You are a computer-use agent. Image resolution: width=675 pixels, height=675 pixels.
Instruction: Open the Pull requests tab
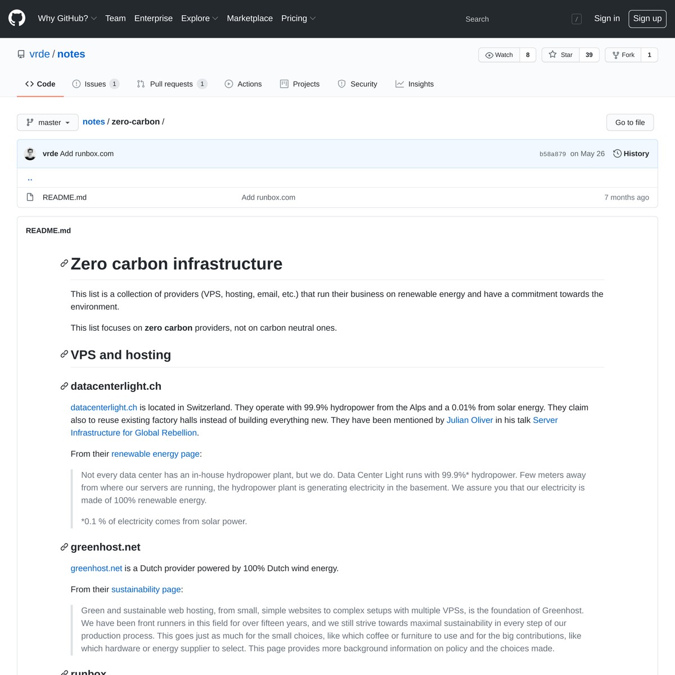coord(171,84)
